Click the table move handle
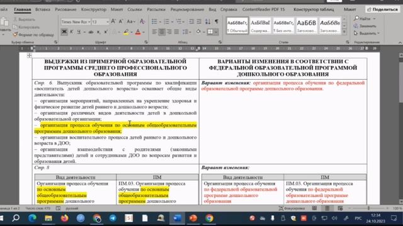 click(29, 55)
